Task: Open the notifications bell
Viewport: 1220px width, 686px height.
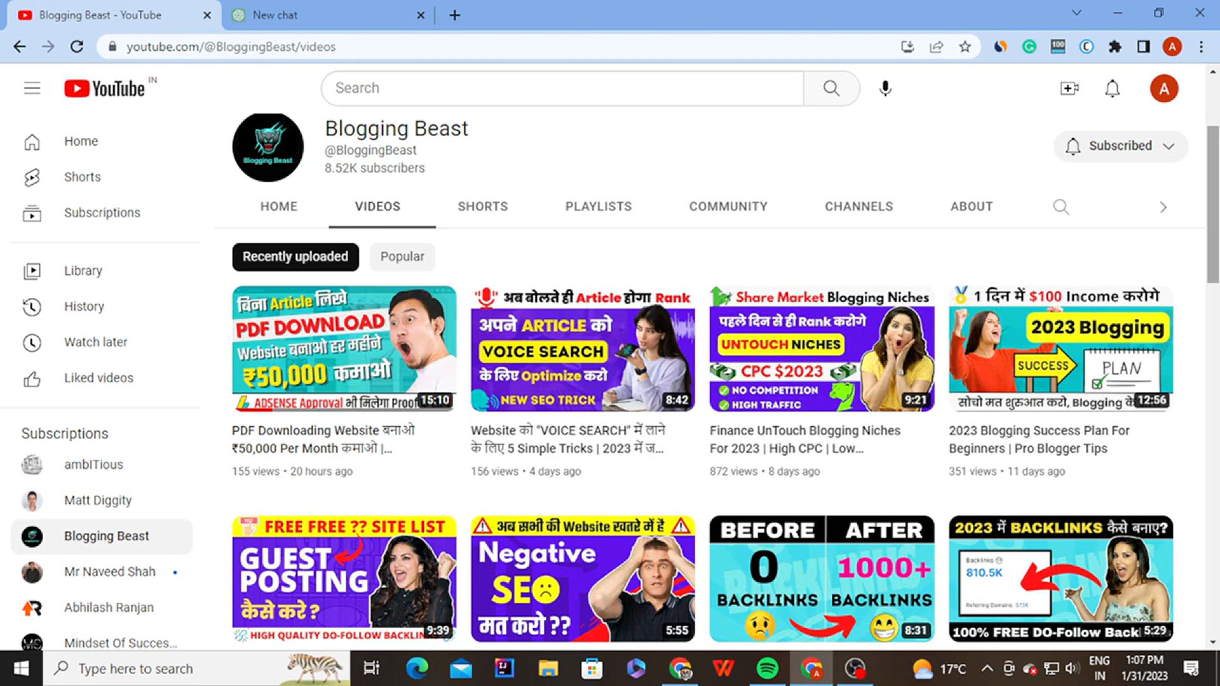Action: coord(1112,88)
